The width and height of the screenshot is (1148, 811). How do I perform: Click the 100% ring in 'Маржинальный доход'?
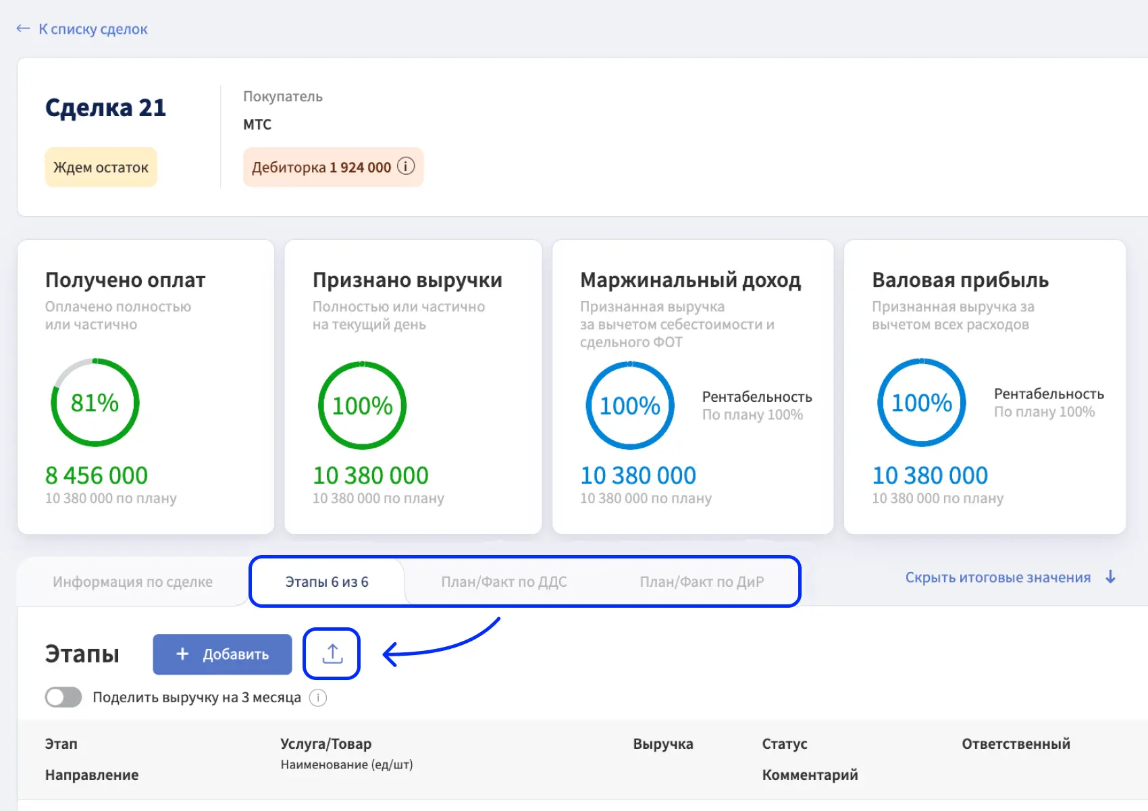(630, 405)
